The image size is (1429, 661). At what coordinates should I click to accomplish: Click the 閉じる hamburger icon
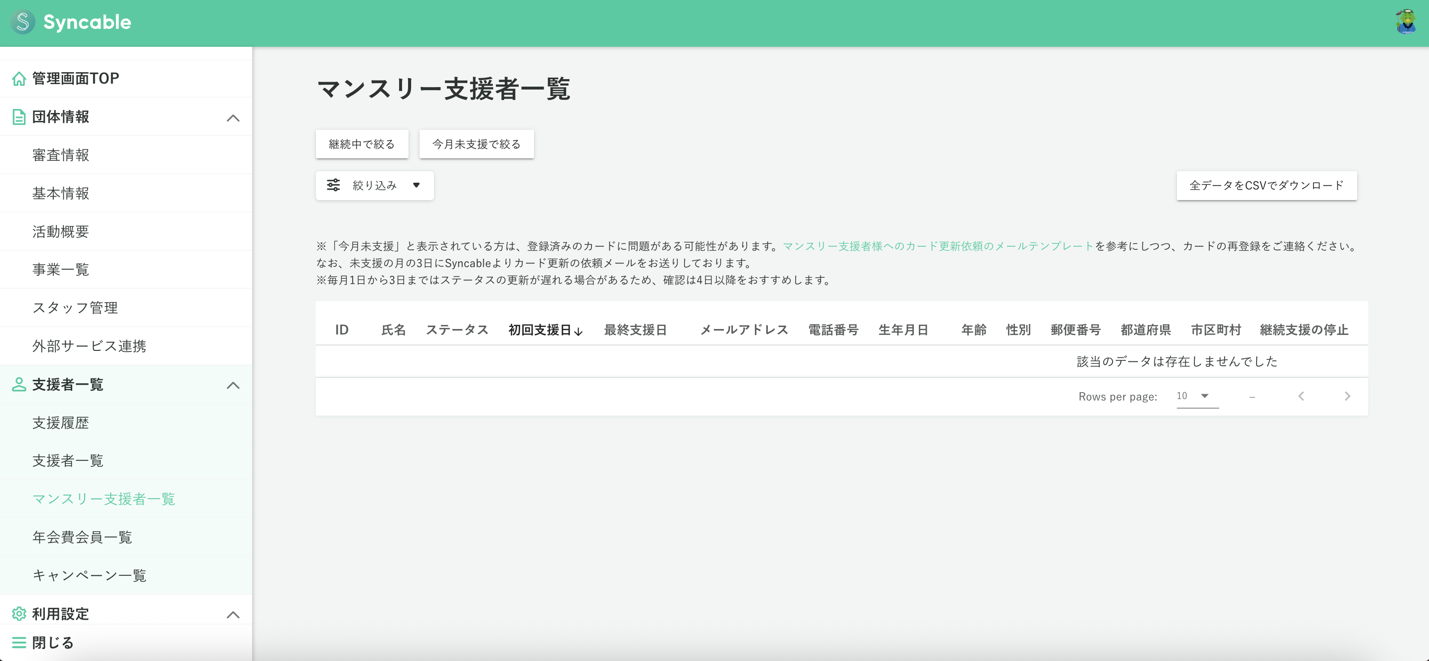(19, 642)
